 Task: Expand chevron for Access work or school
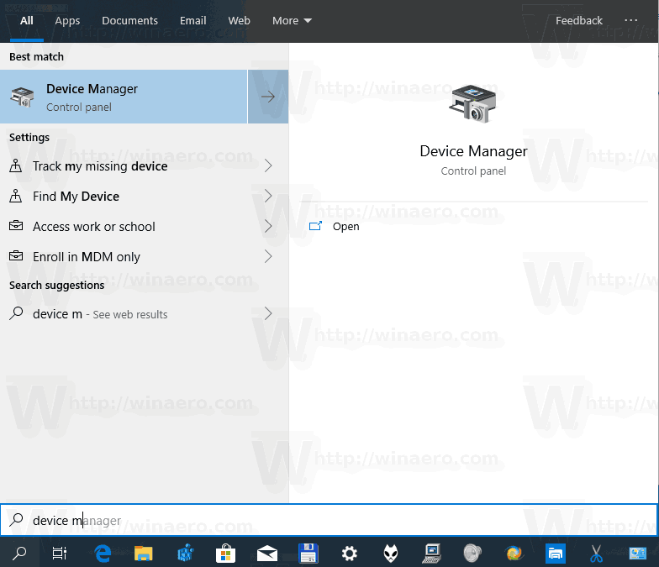(268, 227)
